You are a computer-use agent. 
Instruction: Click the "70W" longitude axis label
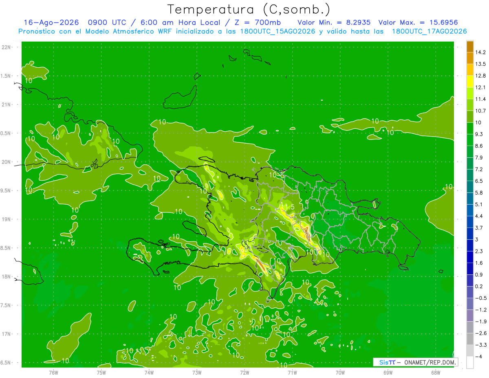point(340,372)
